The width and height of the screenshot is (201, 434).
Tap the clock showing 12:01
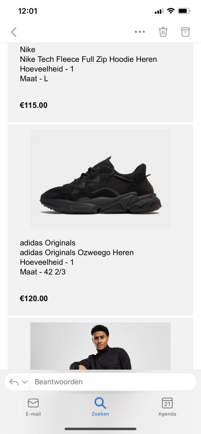tap(28, 11)
